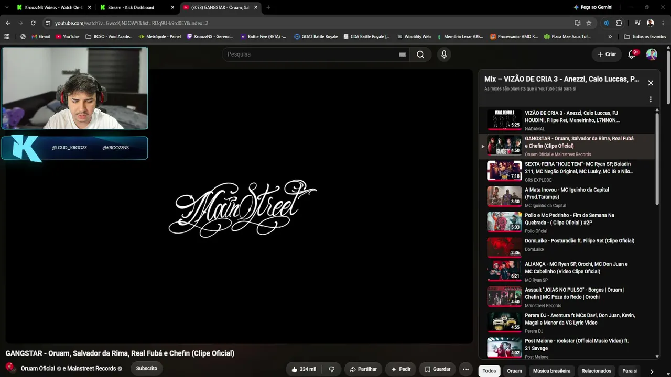Image resolution: width=671 pixels, height=377 pixels.
Task: Open the Todos os favoritos folder
Action: click(x=645, y=37)
